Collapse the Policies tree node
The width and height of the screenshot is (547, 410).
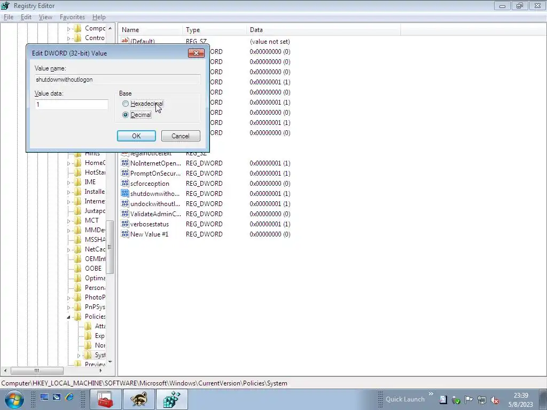[x=68, y=317]
